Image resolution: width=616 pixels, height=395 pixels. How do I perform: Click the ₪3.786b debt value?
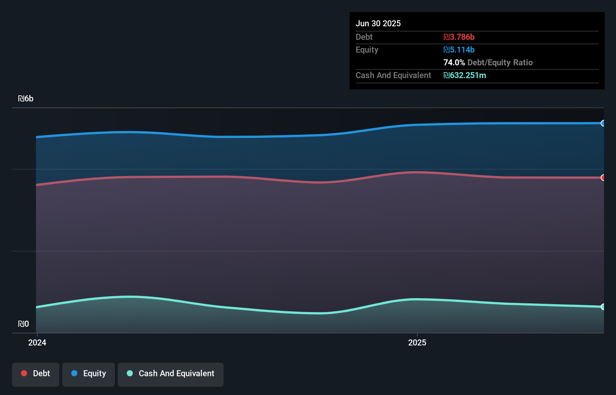[x=459, y=37]
